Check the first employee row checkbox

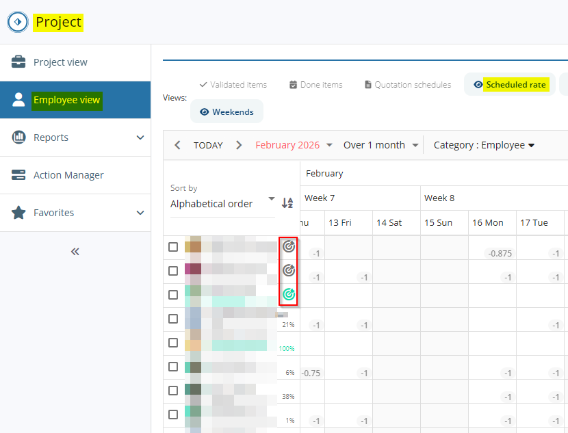tap(173, 247)
